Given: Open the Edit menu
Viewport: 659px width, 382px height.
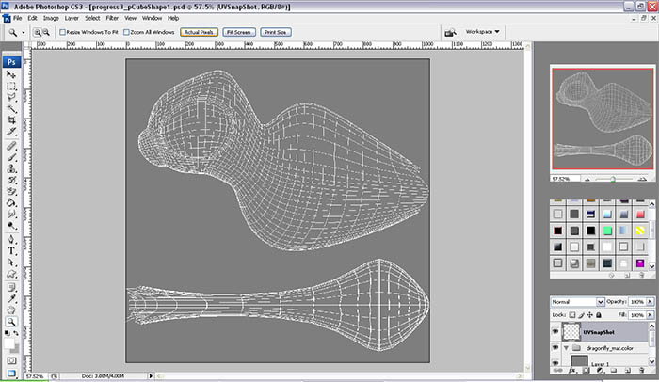Looking at the screenshot, I should [x=32, y=18].
